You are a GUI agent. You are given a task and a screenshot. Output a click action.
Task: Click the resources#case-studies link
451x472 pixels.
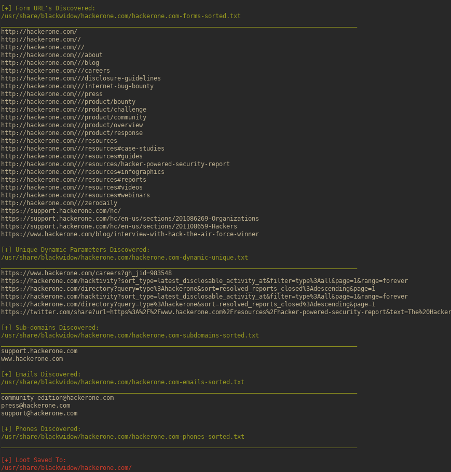click(x=83, y=149)
